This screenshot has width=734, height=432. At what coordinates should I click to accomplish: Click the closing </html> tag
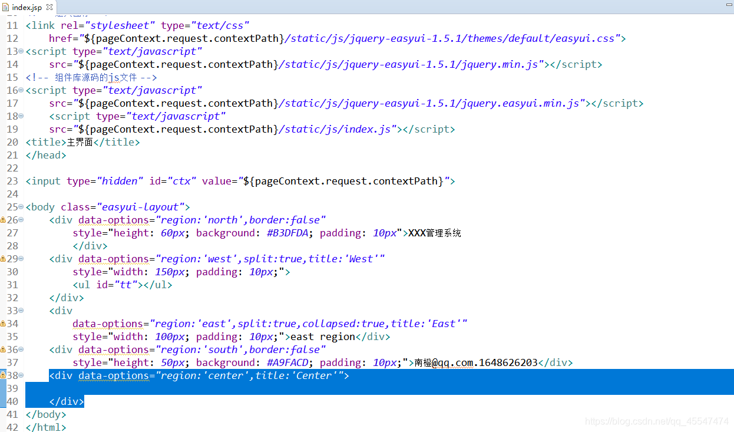click(x=46, y=427)
